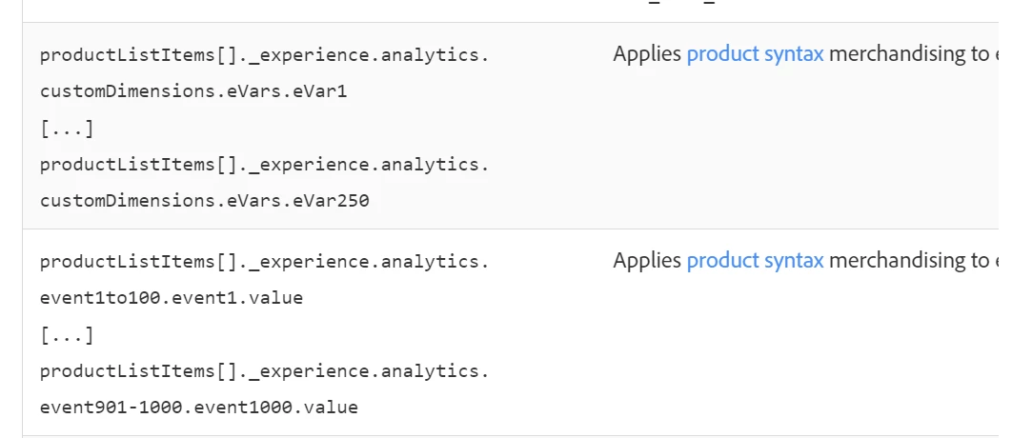Follow product syntax link in events row

(755, 261)
